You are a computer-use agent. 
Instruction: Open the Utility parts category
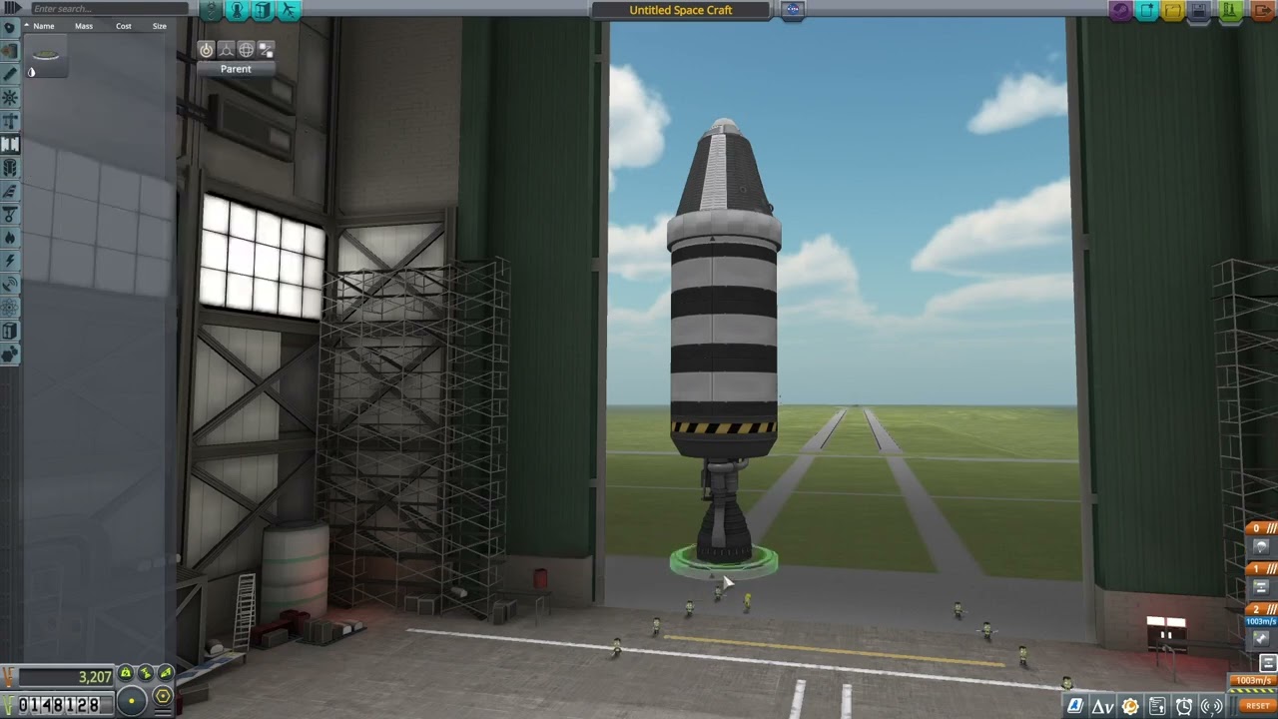point(10,355)
